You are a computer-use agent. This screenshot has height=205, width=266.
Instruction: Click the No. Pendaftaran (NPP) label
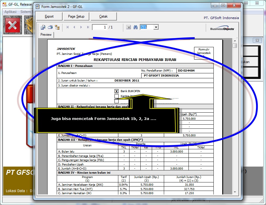[x=157, y=70]
